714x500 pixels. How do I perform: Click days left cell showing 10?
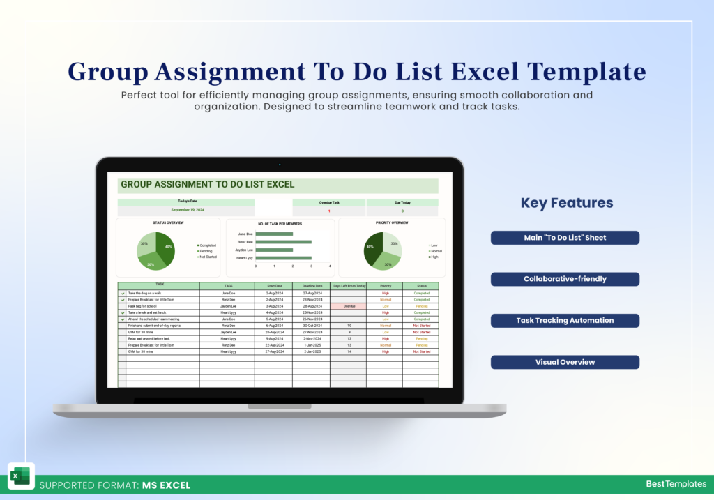click(x=349, y=326)
